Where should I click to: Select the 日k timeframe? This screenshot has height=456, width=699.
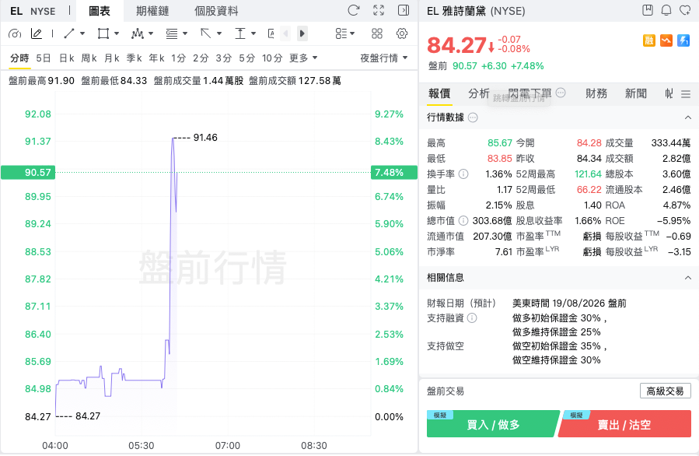(66, 58)
